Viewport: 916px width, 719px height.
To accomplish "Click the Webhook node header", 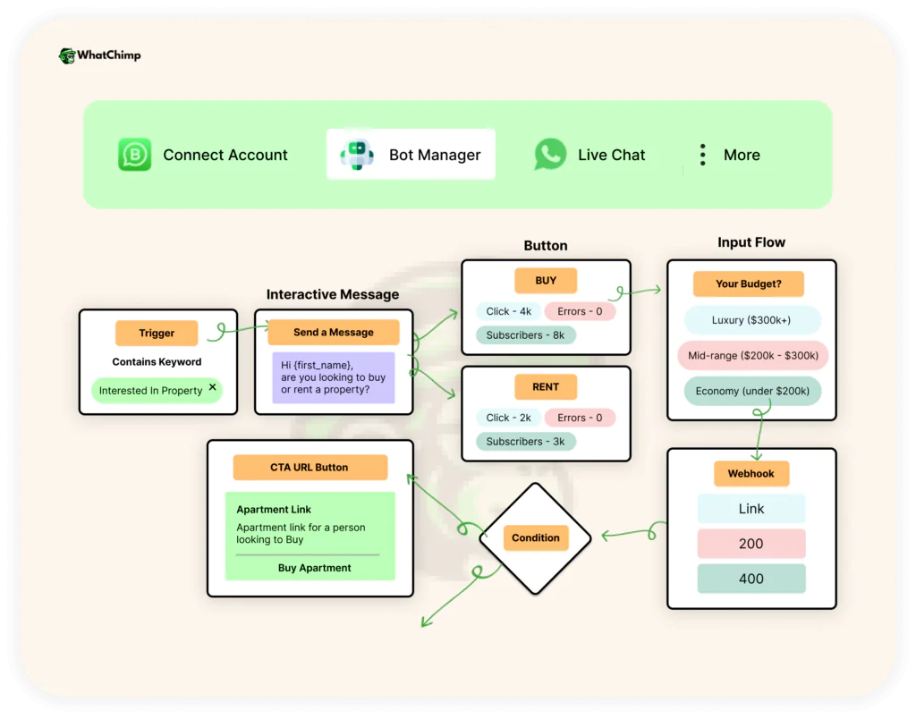I will 751,473.
